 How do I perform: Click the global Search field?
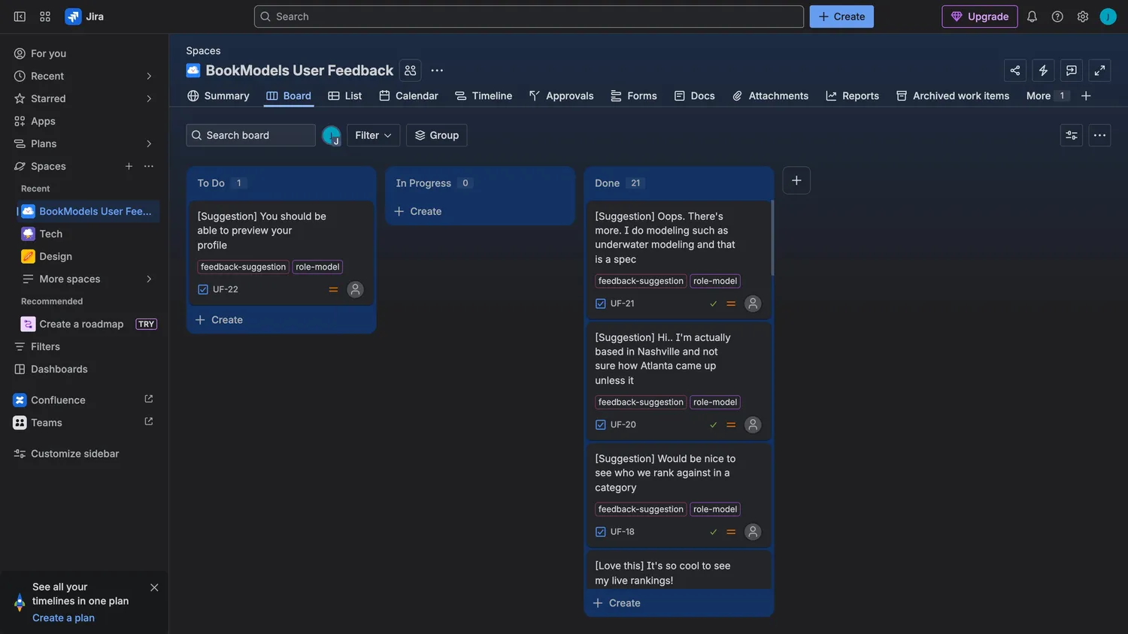click(x=529, y=17)
